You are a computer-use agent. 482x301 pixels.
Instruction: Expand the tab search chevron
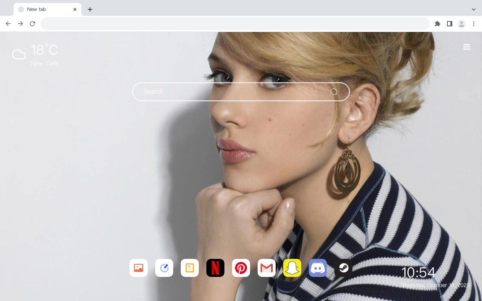[474, 9]
